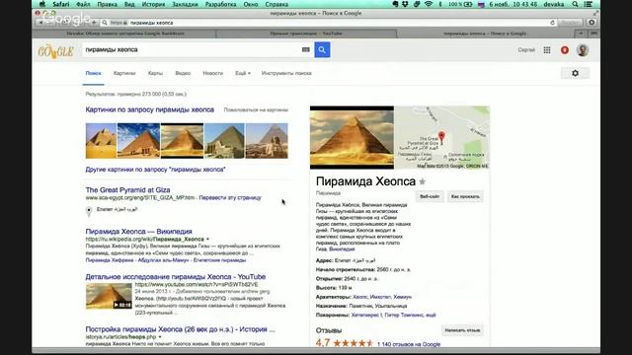Select the Видео search tab
The image size is (632, 355).
click(183, 73)
